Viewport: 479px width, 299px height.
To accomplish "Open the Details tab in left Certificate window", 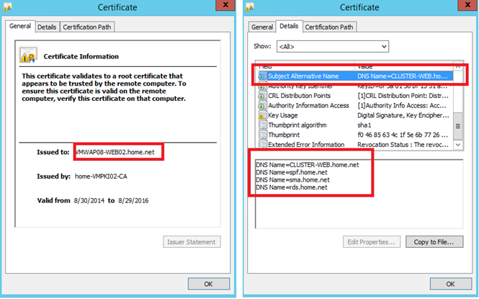I will point(47,27).
